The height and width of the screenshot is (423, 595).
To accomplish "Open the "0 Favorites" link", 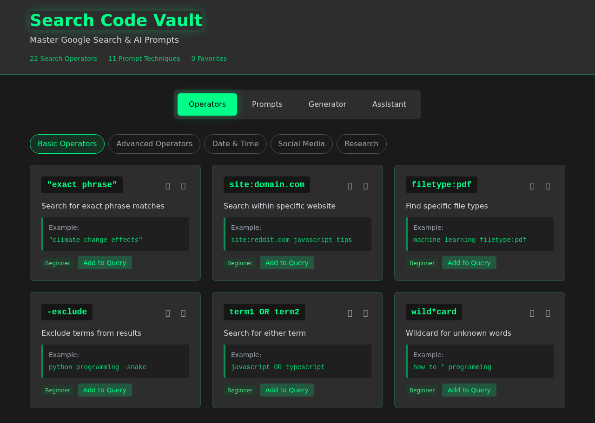I will click(209, 59).
